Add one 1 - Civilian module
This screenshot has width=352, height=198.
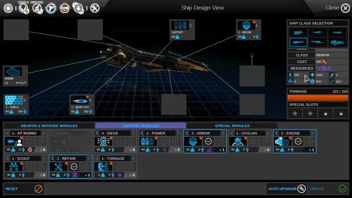coord(265,141)
